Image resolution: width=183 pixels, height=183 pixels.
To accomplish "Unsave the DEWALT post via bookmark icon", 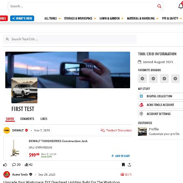I will click(123, 165).
